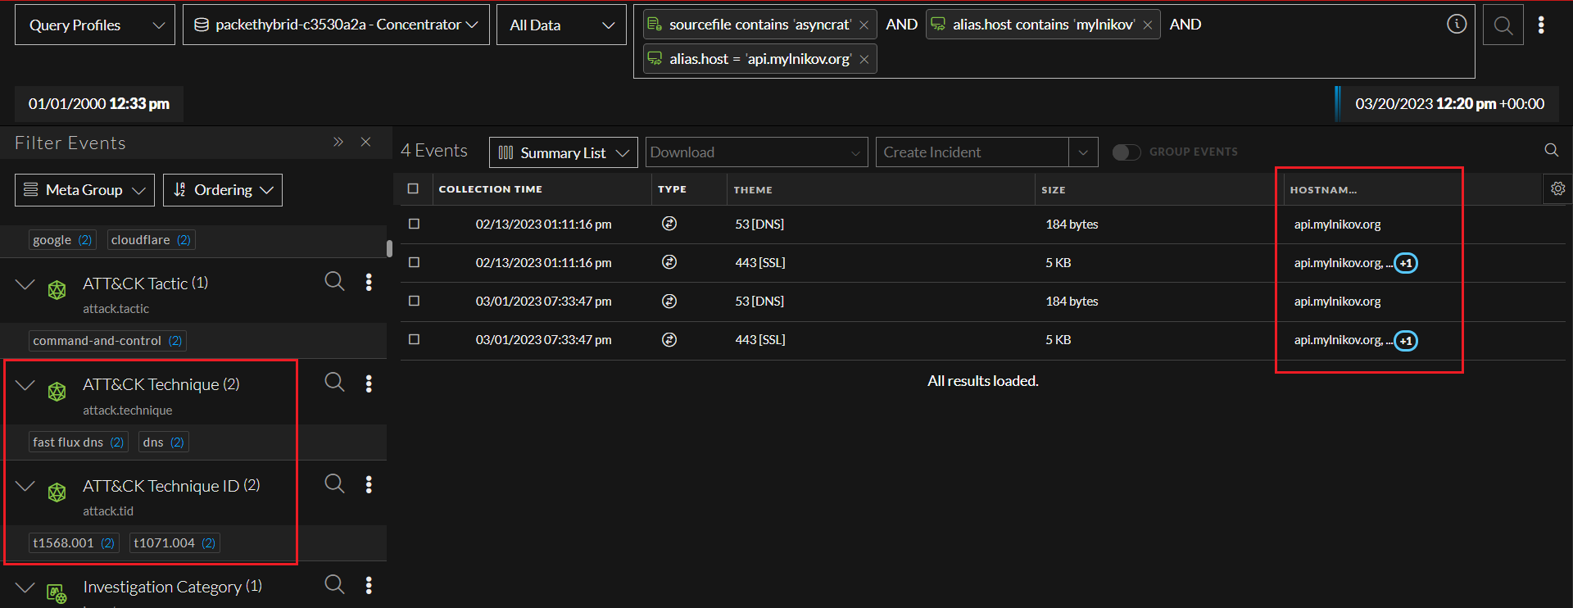Viewport: 1573px width, 608px height.
Task: Collapse the ATT&CK Technique ID section
Action: 25,486
